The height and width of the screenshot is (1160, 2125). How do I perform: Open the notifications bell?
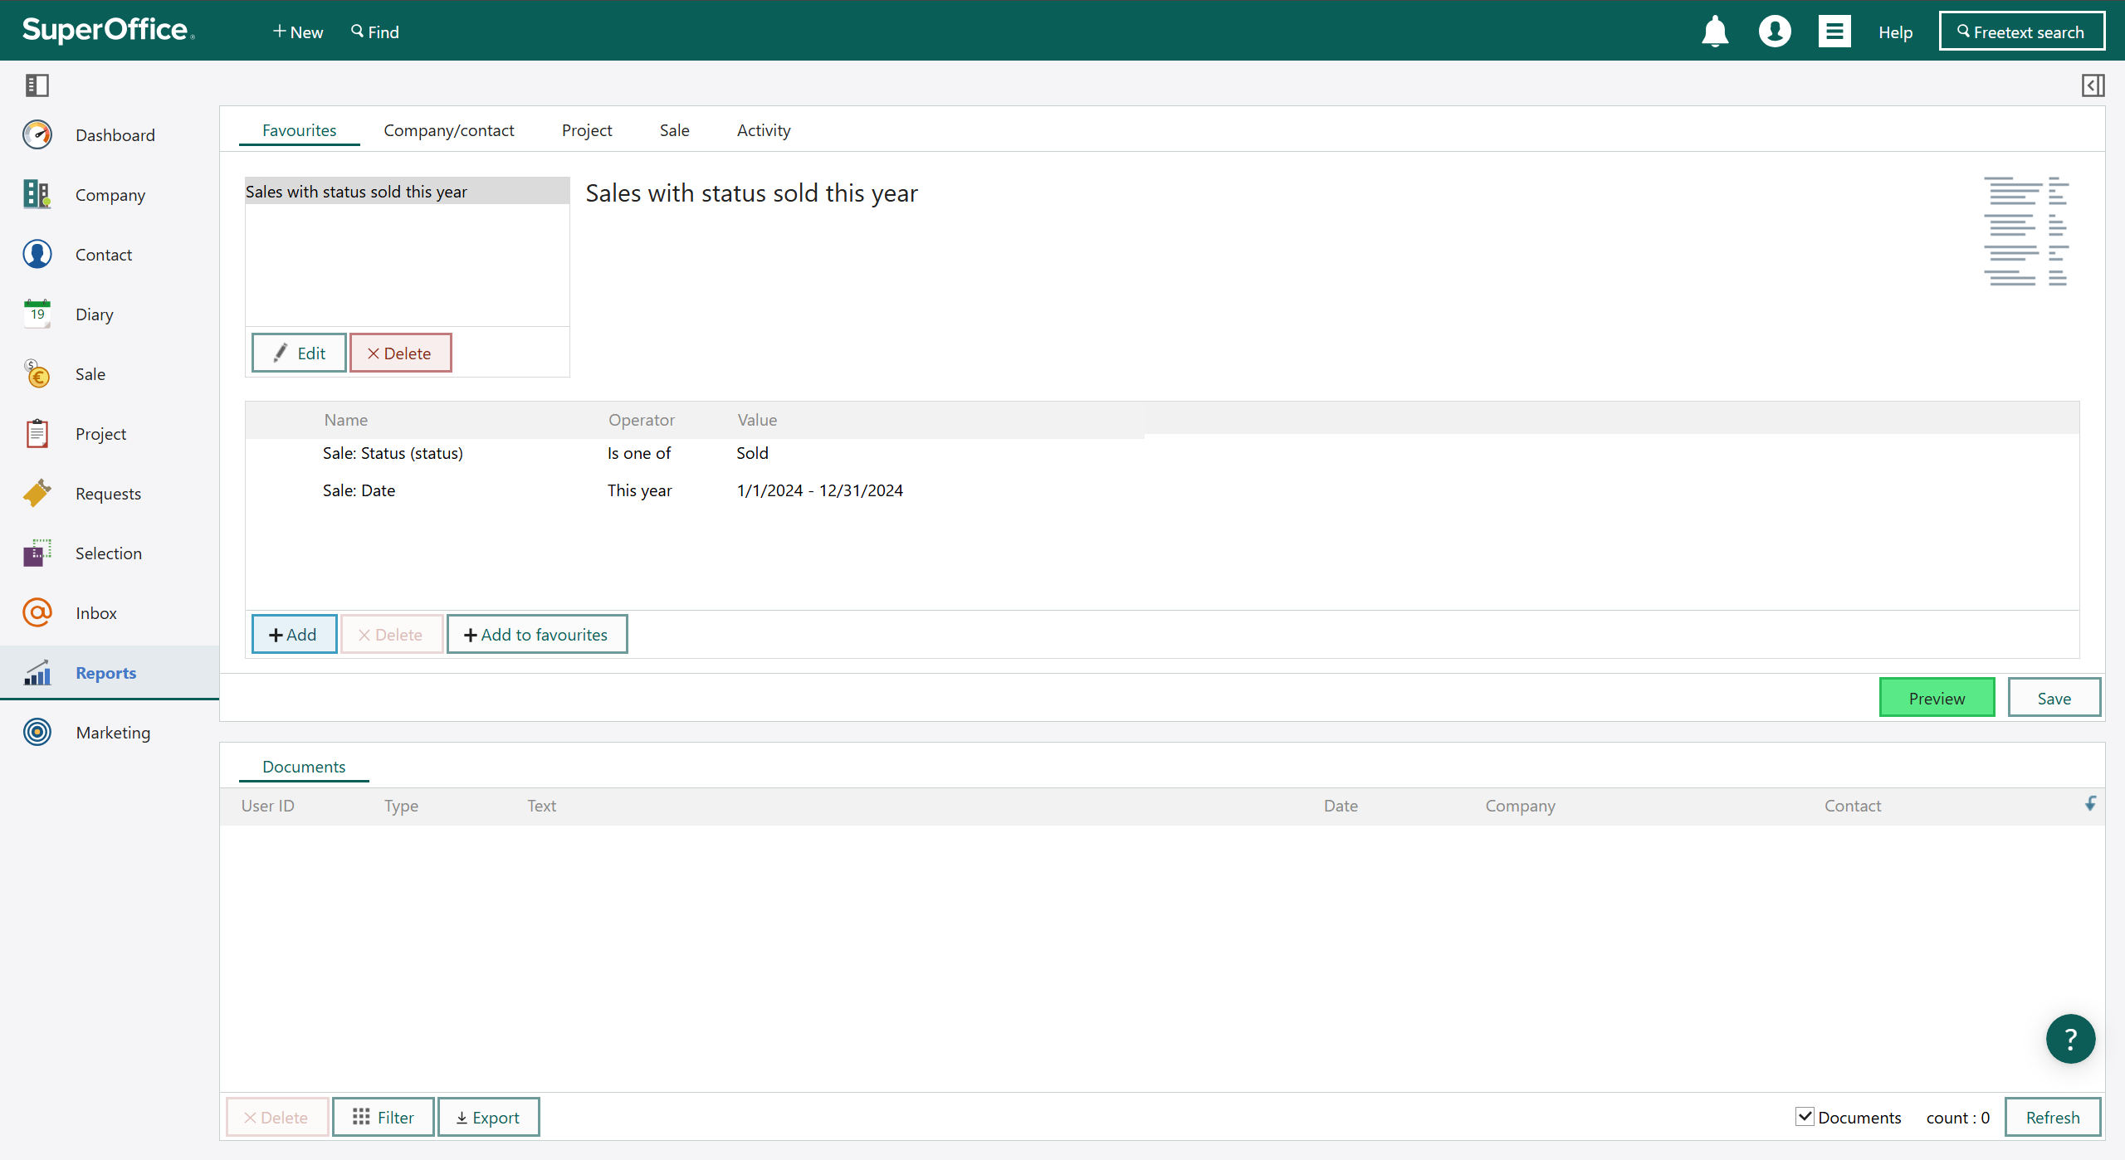pyautogui.click(x=1715, y=32)
